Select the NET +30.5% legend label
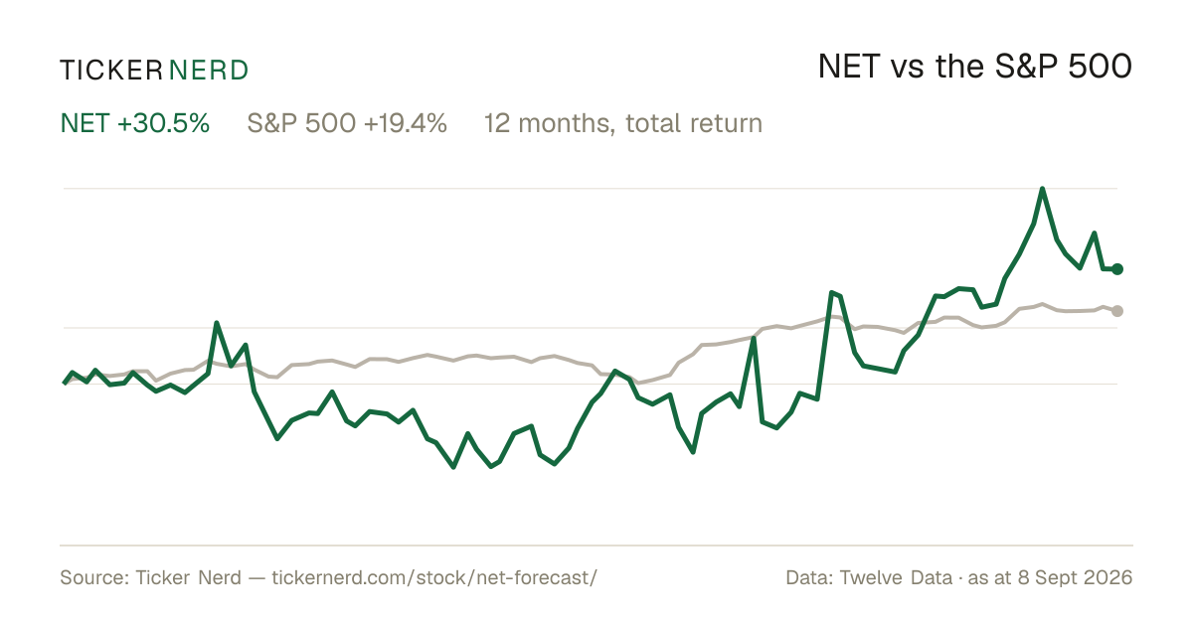Viewport: 1193px width, 626px height. (x=135, y=124)
